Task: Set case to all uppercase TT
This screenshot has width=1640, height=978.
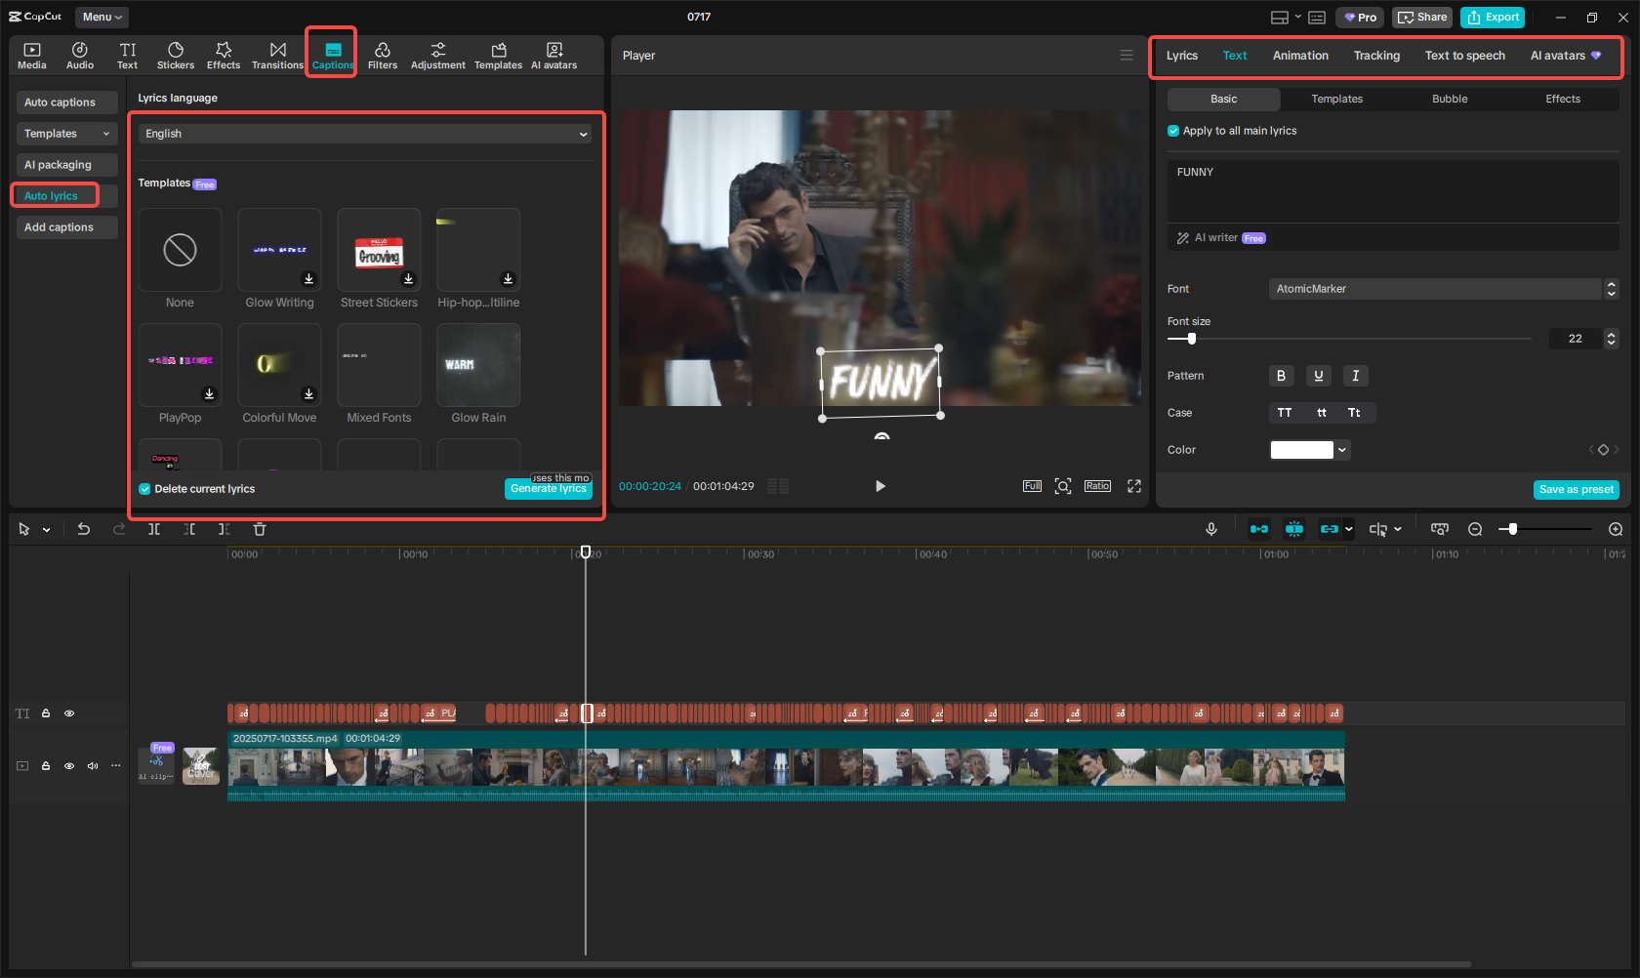Action: pyautogui.click(x=1285, y=413)
